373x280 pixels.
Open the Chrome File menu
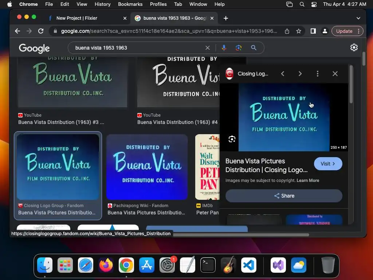click(x=49, y=4)
